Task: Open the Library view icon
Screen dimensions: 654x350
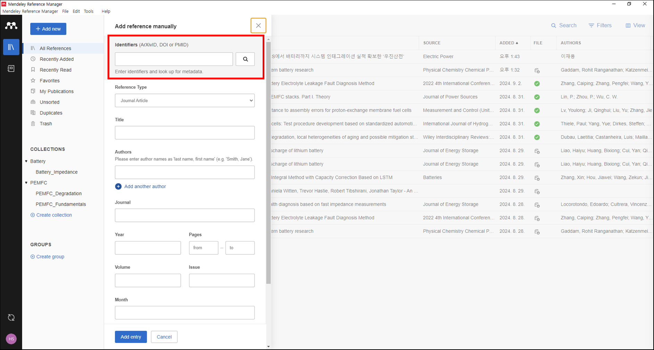Action: pyautogui.click(x=11, y=47)
